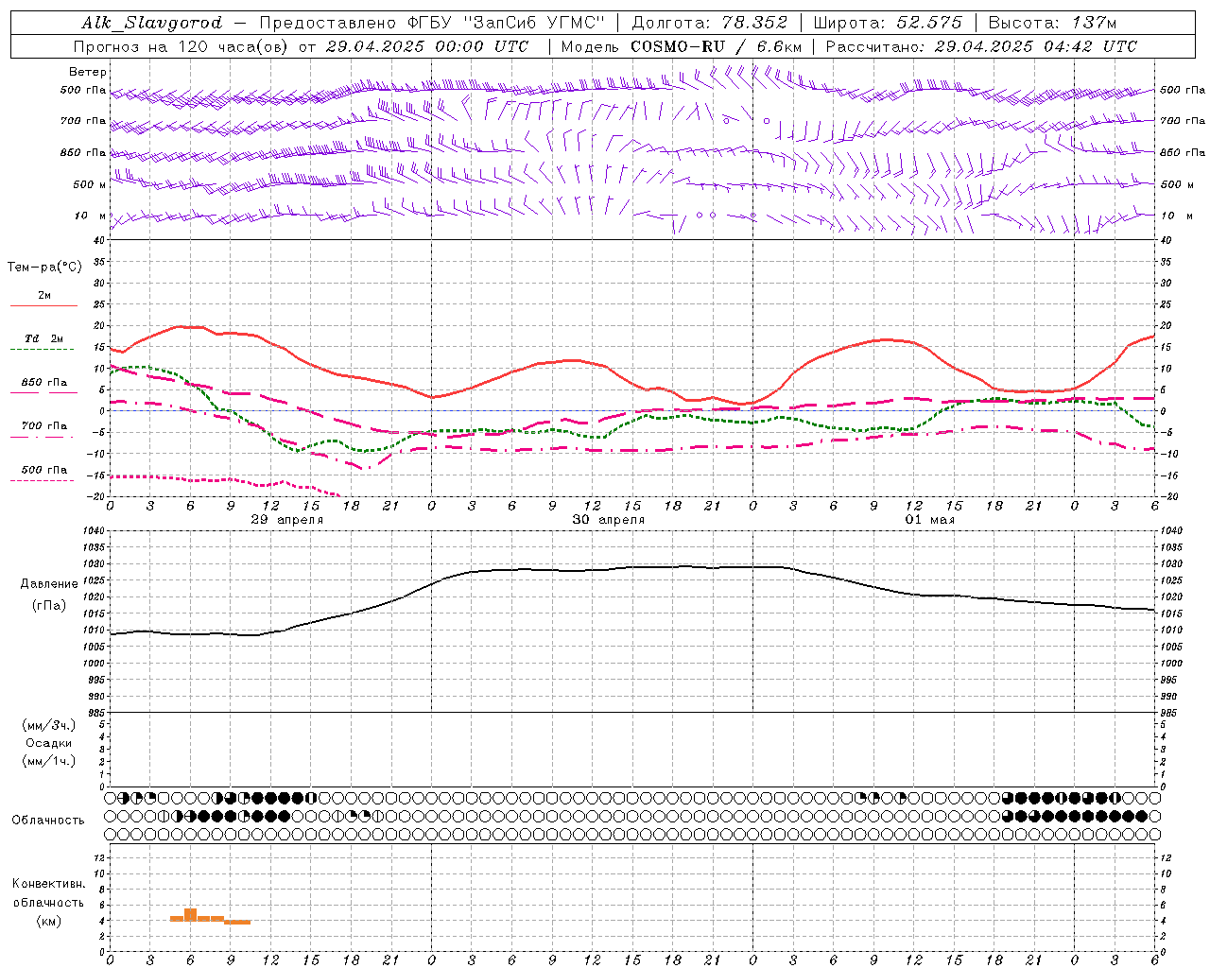Click the 'Тем-ра(°C)' temperature panel label
Screen dimensions: 1210x968
[44, 267]
